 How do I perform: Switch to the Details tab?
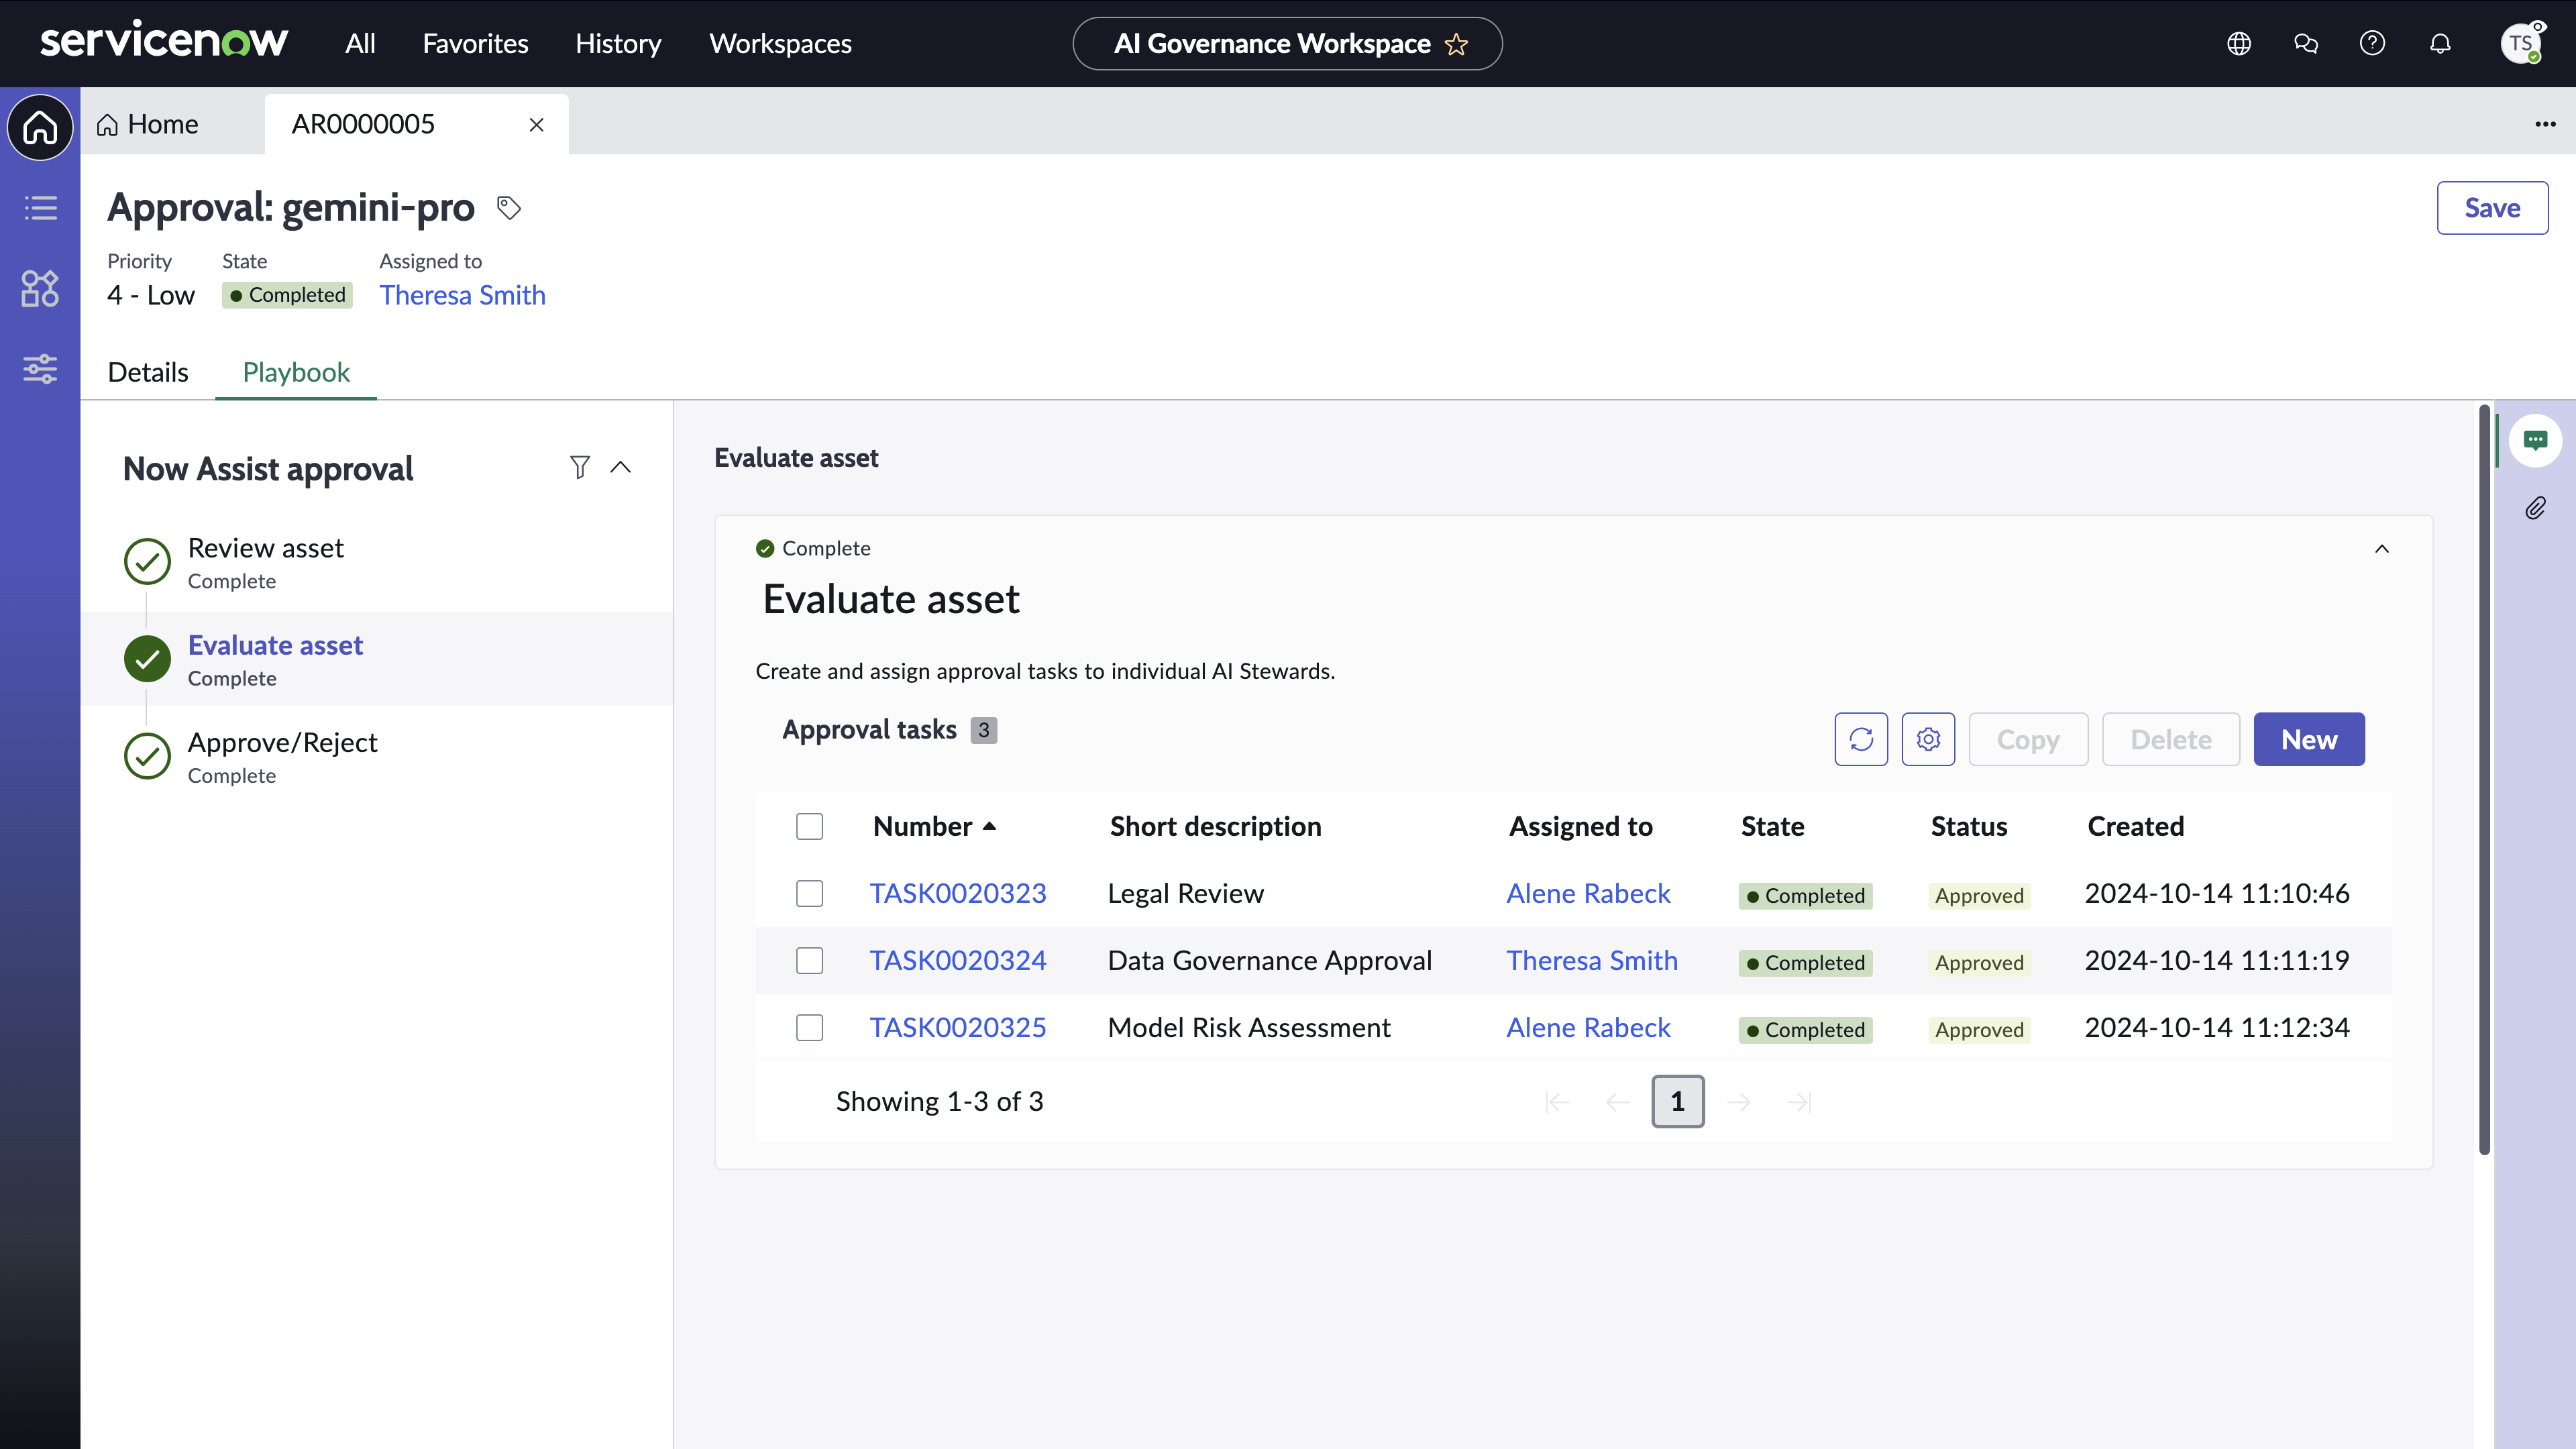(x=148, y=372)
